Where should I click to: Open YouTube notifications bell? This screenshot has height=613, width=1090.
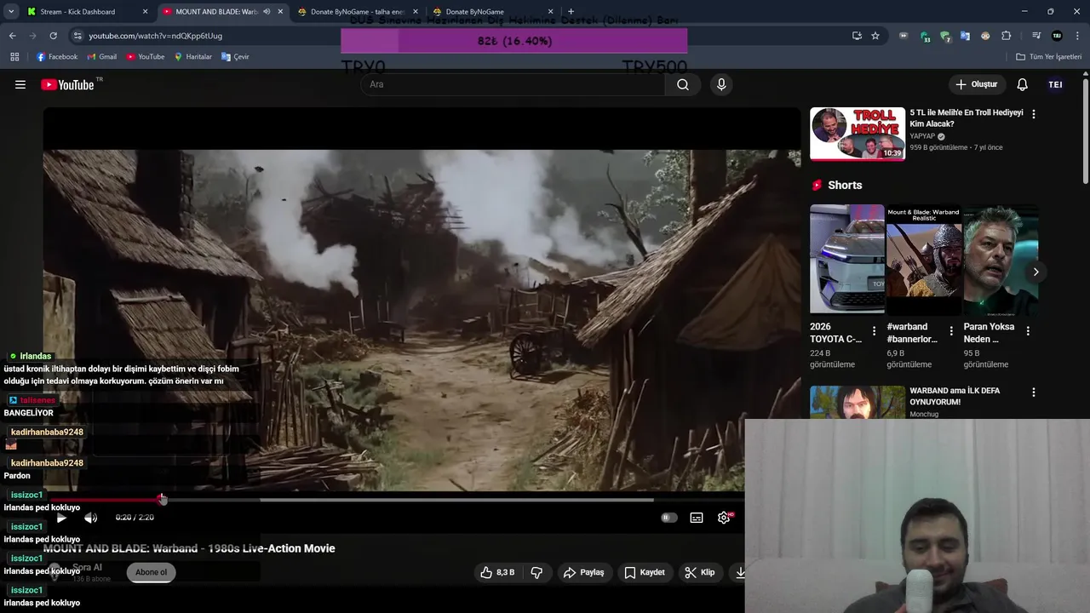1022,84
